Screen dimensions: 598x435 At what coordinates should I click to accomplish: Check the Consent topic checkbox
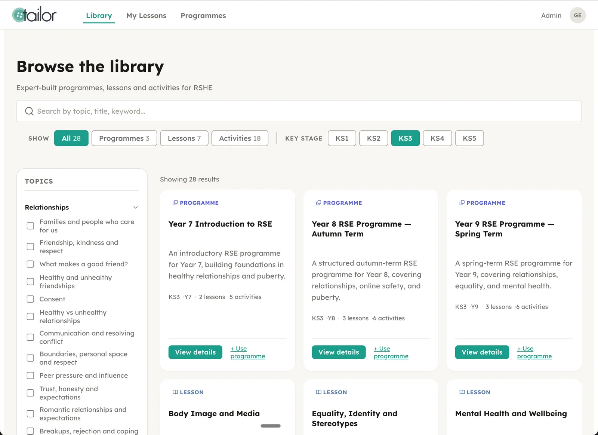coord(30,299)
